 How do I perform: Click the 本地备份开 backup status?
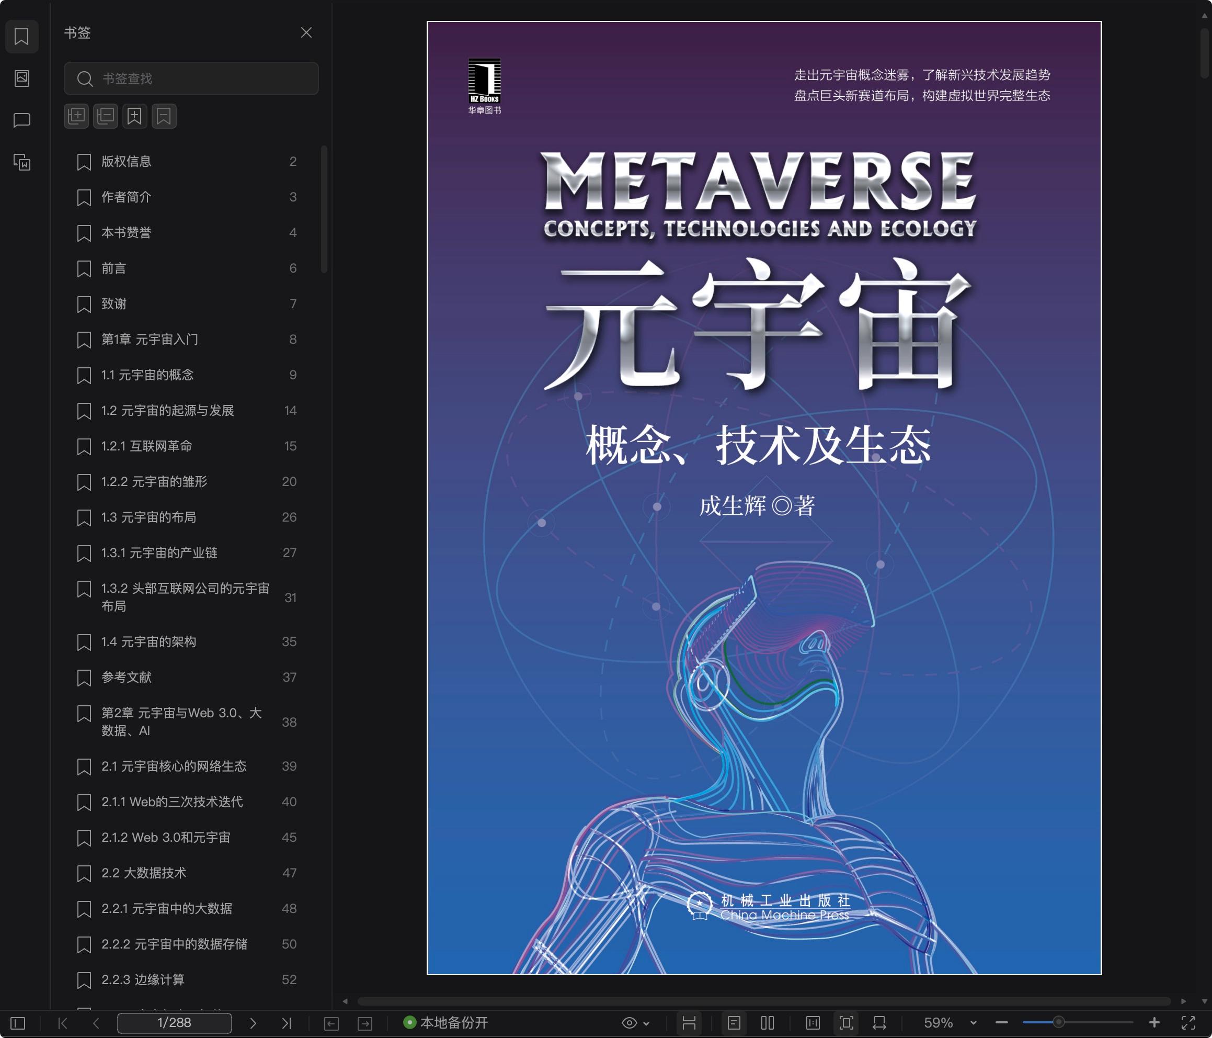coord(445,1023)
